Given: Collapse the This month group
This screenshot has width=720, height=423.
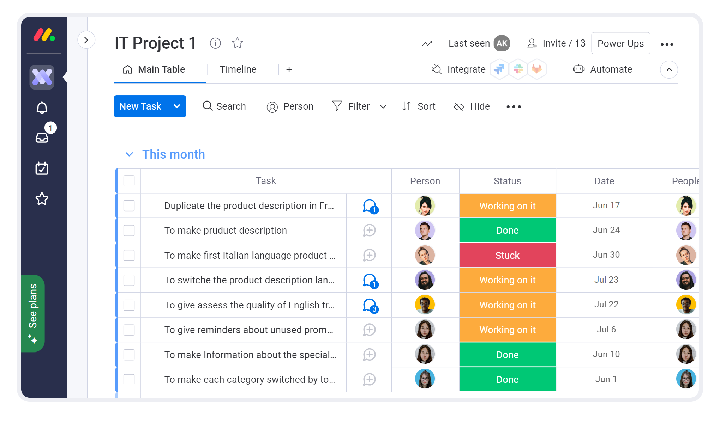Looking at the screenshot, I should pyautogui.click(x=129, y=154).
